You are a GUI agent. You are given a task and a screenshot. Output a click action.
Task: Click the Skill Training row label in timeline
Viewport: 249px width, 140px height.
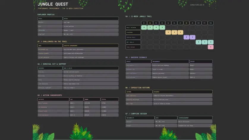click(133, 27)
